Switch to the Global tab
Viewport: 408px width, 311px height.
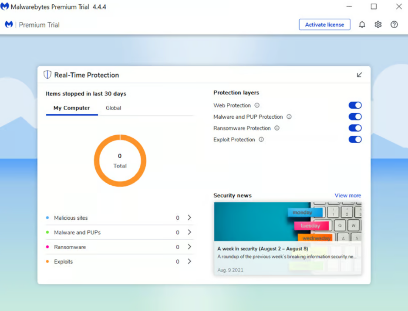(x=113, y=108)
